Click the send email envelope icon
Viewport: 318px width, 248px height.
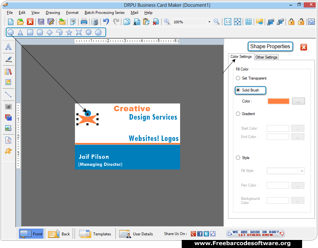tap(259, 22)
